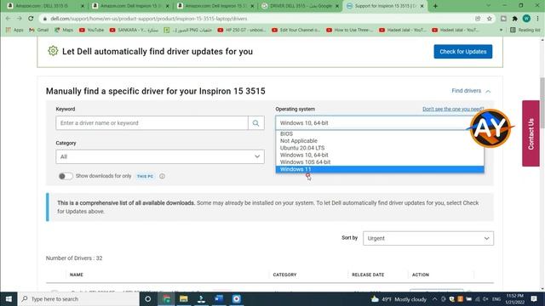The width and height of the screenshot is (545, 306).
Task: Open the YouTube bookmark
Action: (x=91, y=31)
